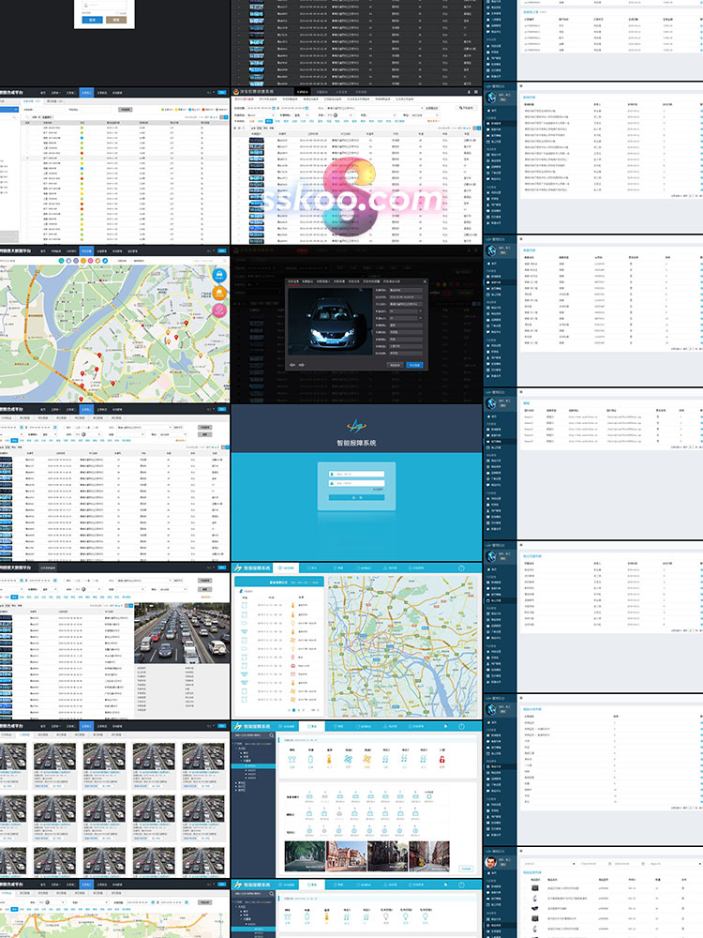Image resolution: width=703 pixels, height=938 pixels.
Task: Close the vehicle photo dialog
Action: point(425,281)
